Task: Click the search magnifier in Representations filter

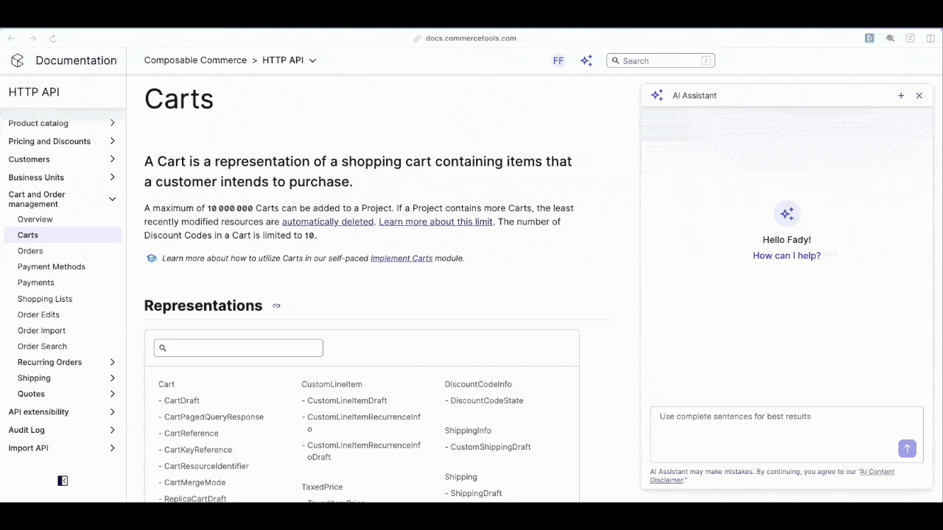Action: tap(163, 348)
